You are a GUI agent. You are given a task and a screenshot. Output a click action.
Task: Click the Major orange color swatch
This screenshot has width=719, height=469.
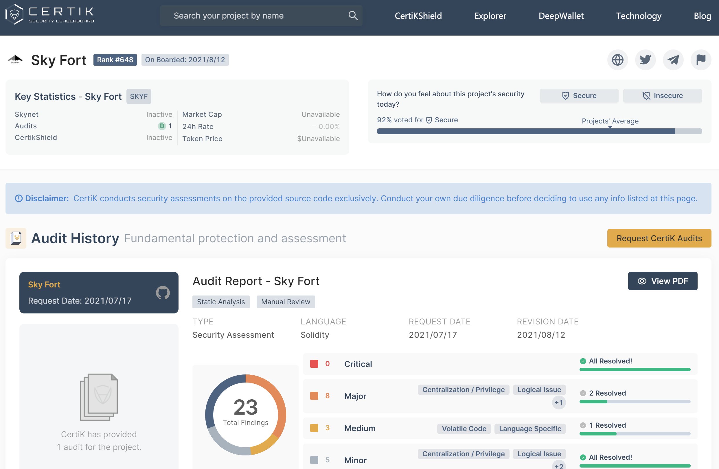(x=314, y=396)
